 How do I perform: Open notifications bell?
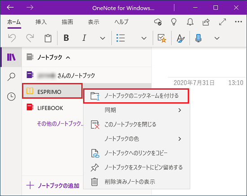tap(190, 22)
